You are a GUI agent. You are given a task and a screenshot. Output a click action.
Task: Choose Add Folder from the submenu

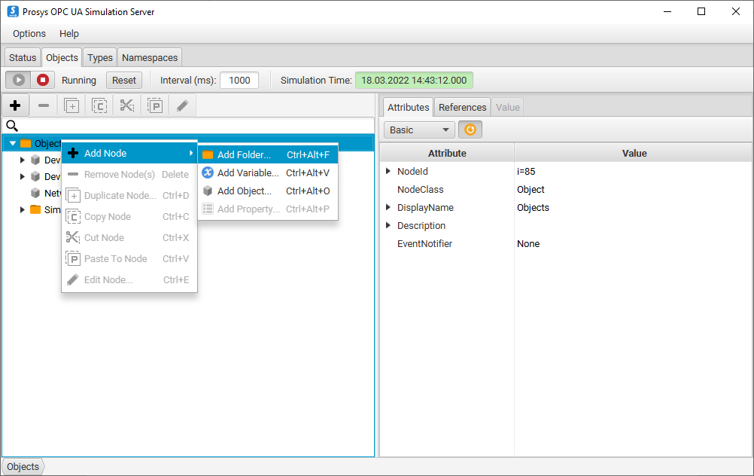tap(268, 154)
